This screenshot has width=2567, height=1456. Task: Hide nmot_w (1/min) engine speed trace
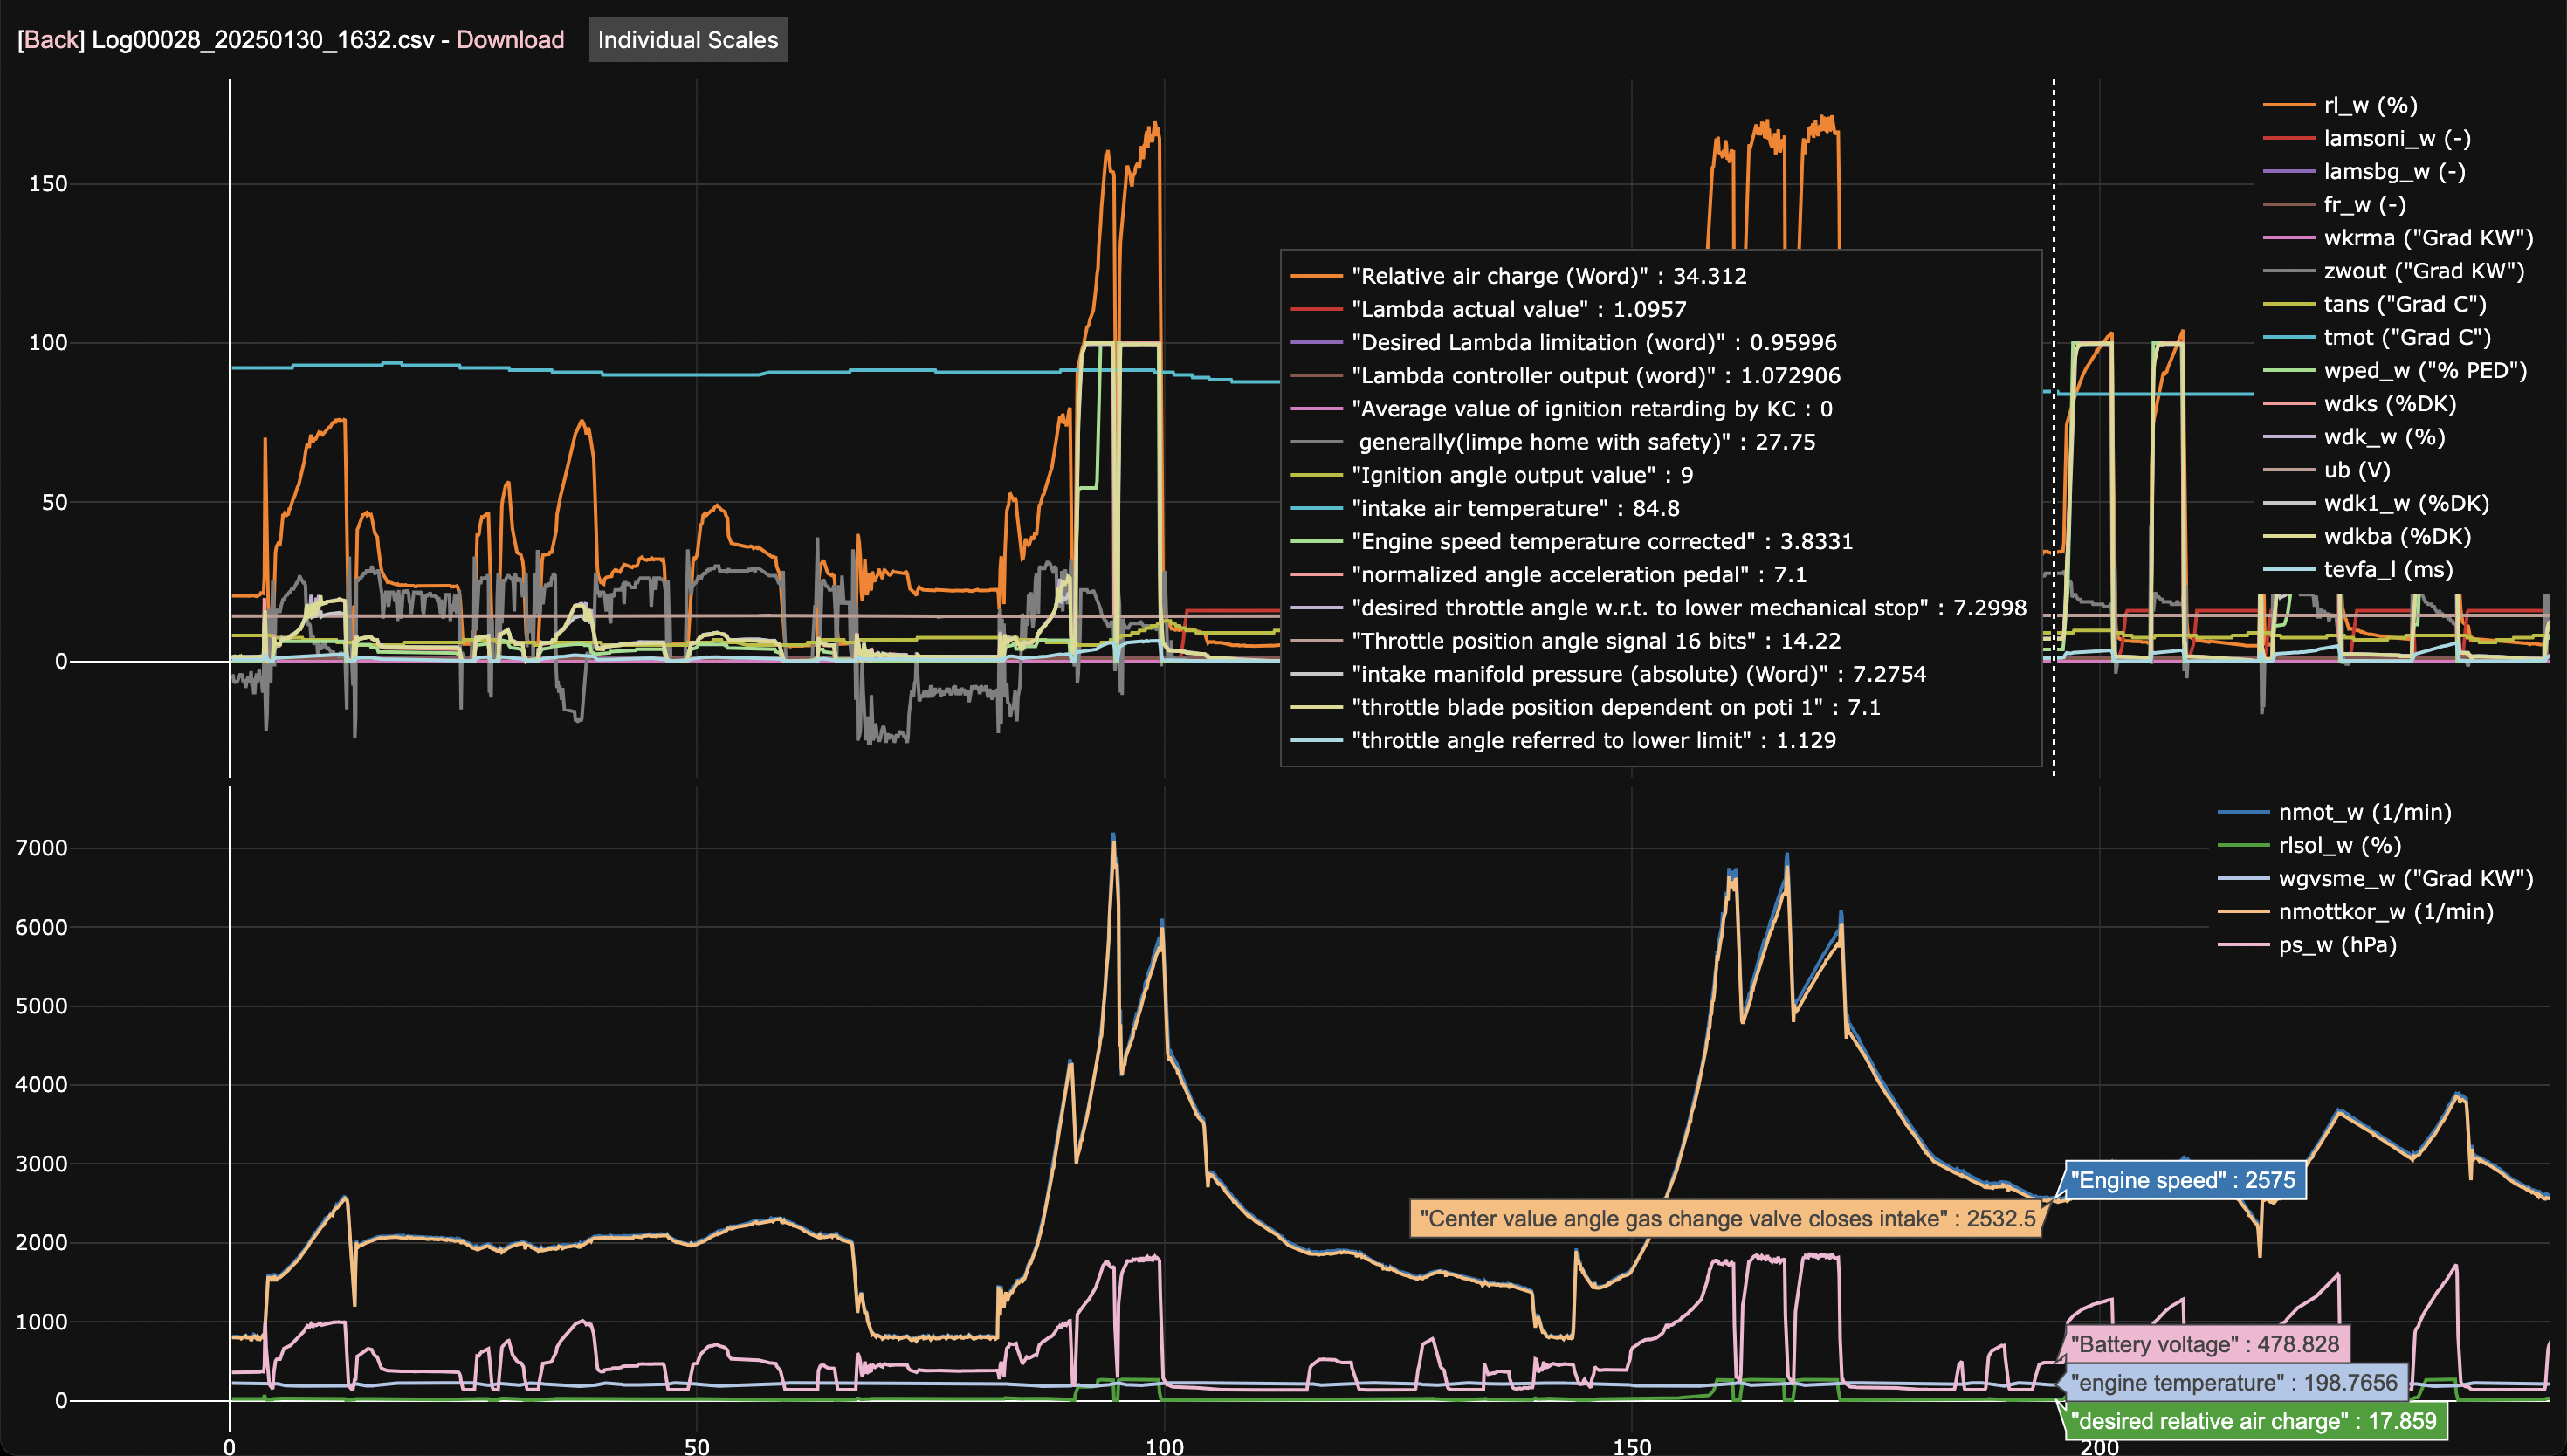tap(2364, 812)
